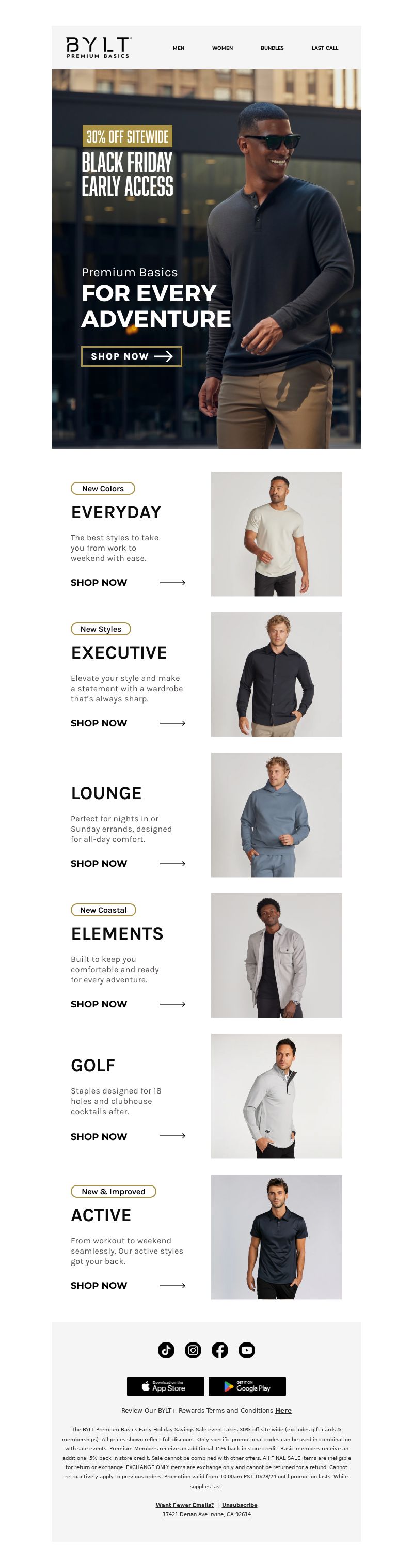Go to the Bundles menu link
Image resolution: width=413 pixels, height=1562 pixels.
[x=272, y=48]
